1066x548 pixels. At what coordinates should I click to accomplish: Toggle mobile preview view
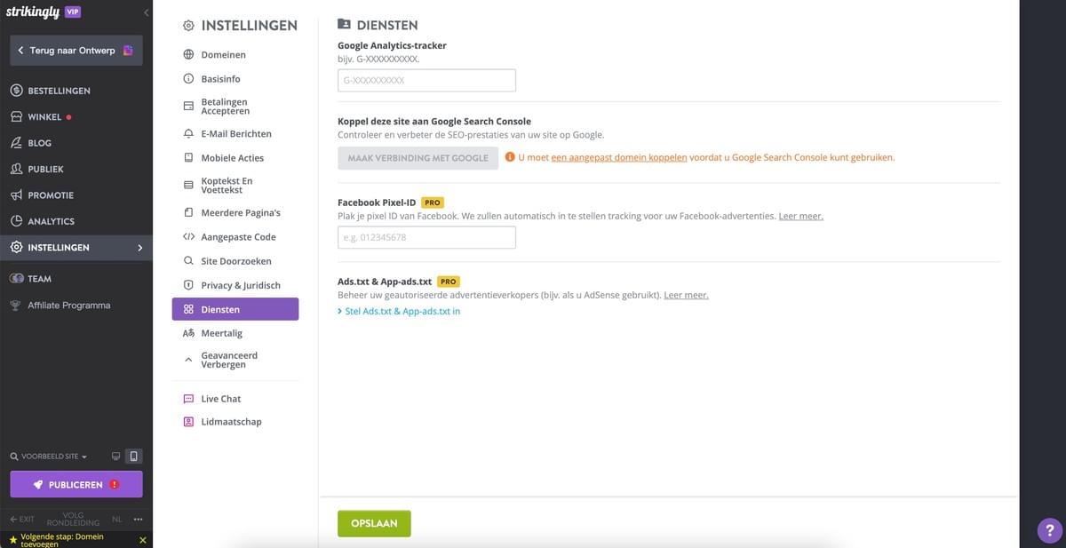tap(132, 455)
